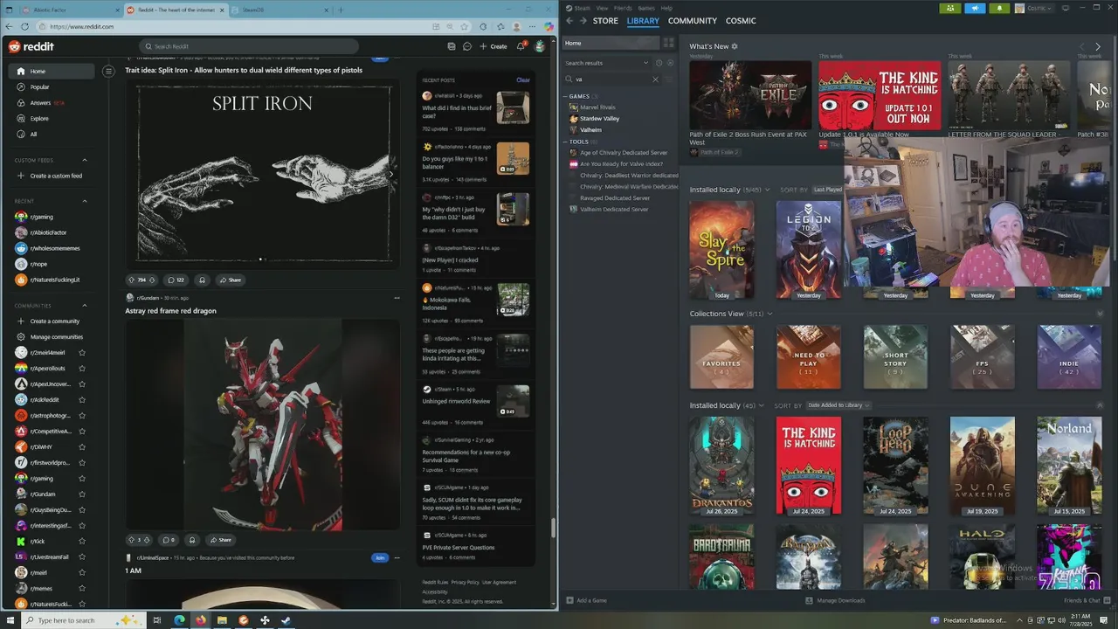Open Steam recent filter clock icon
Image resolution: width=1118 pixels, height=629 pixels.
coord(659,63)
